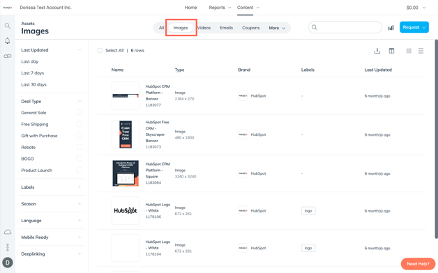
Task: Open the column layout icon
Action: (391, 51)
